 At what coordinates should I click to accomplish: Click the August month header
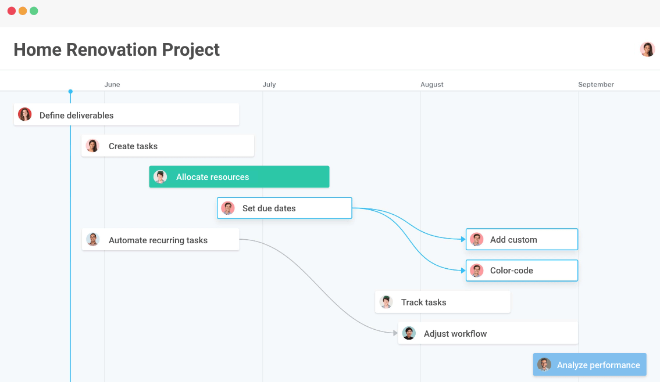coord(432,85)
